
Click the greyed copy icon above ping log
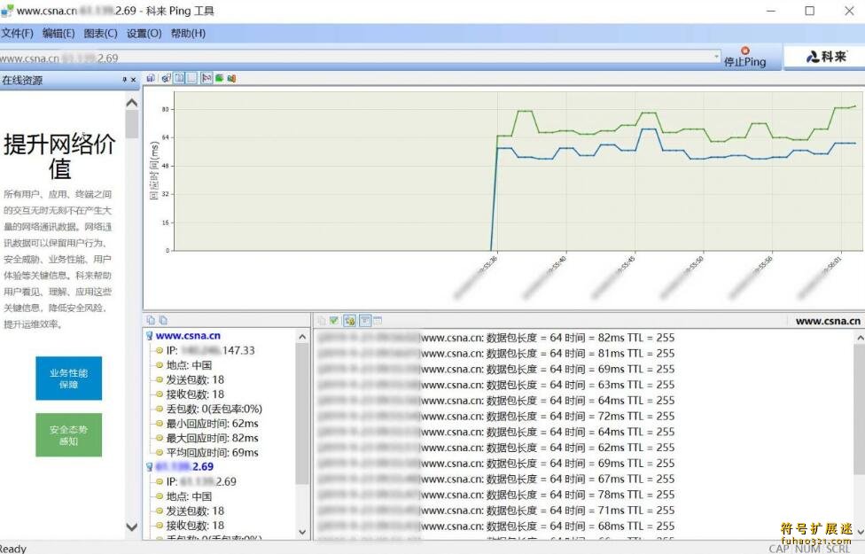(322, 321)
